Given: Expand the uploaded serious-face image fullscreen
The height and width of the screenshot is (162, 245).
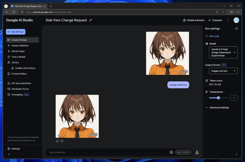Looking at the screenshot, I should click(186, 72).
